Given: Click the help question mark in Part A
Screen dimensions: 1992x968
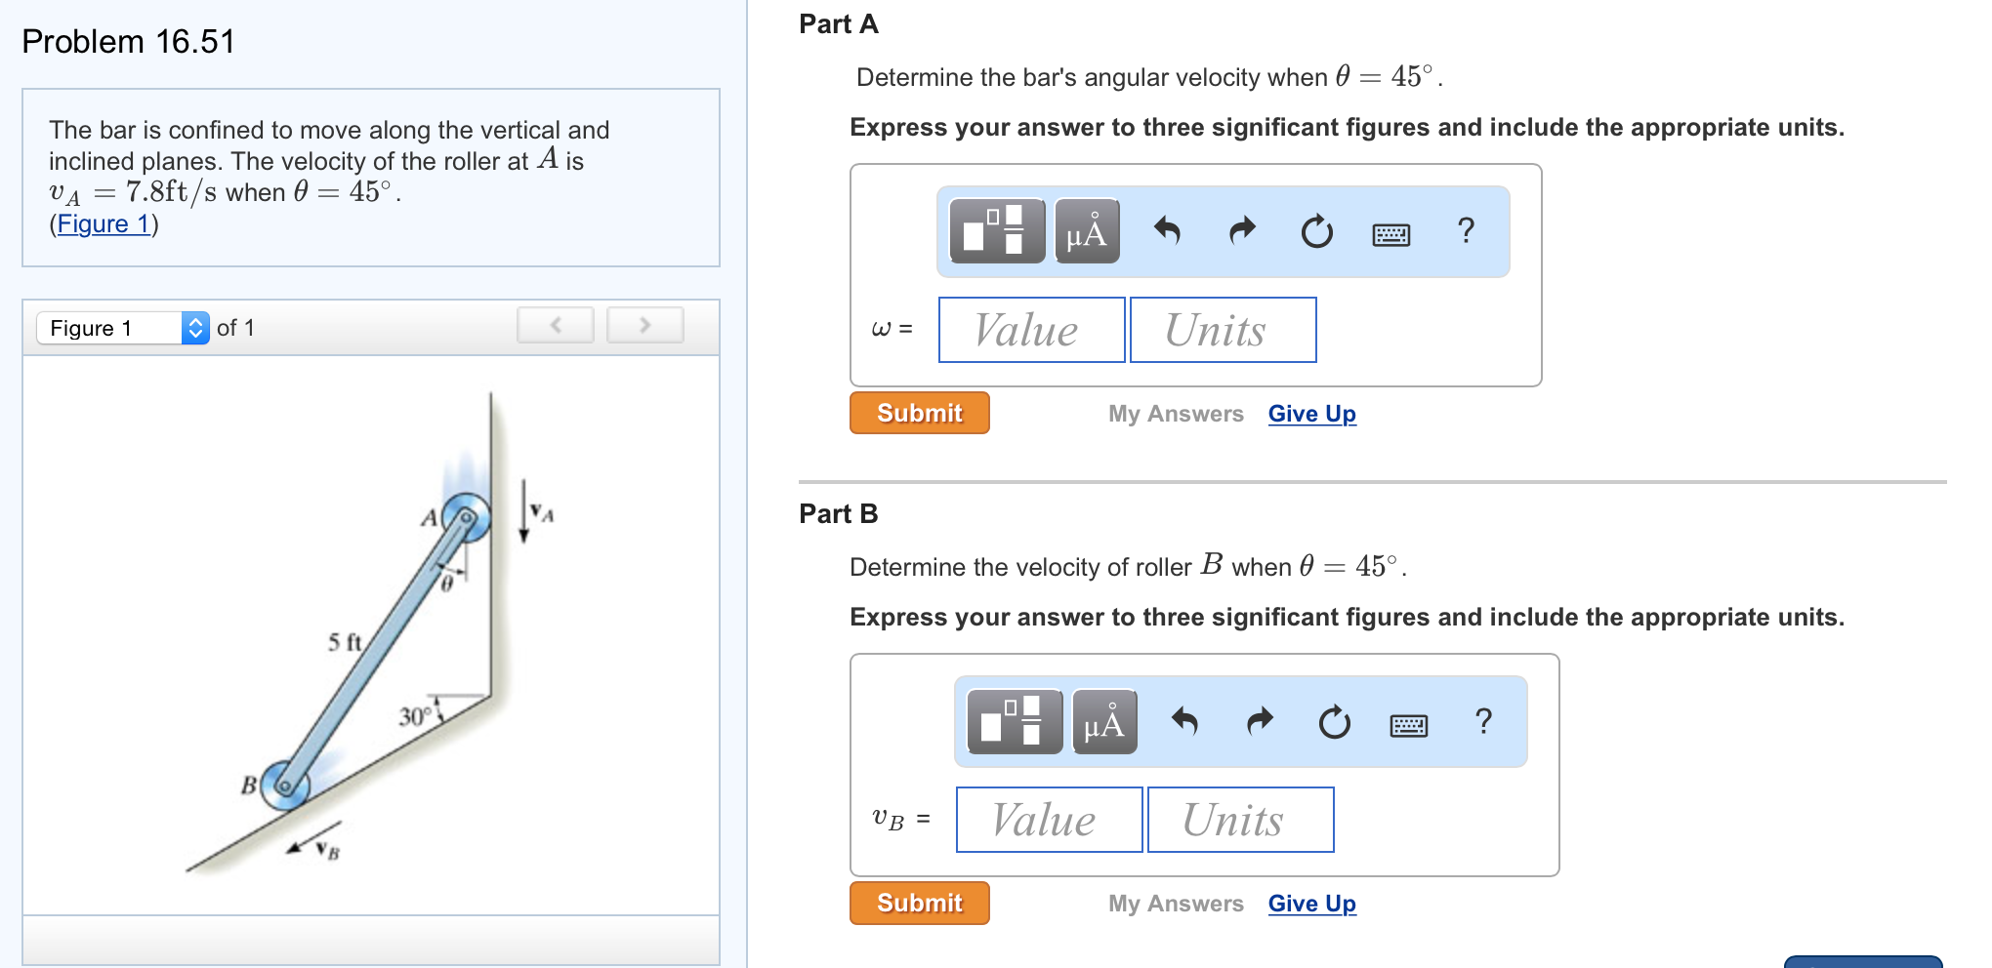Looking at the screenshot, I should [x=1466, y=231].
